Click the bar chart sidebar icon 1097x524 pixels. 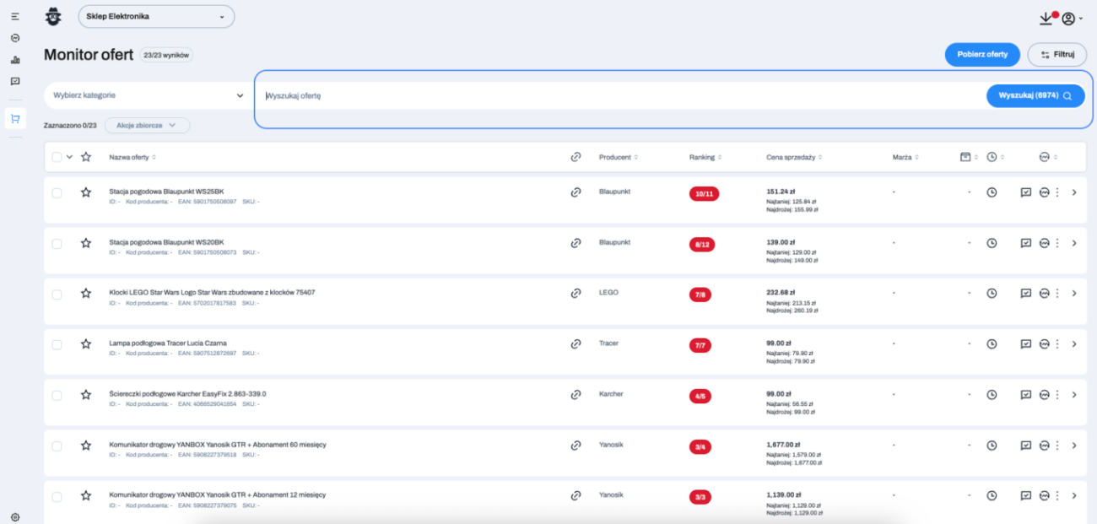click(x=15, y=60)
